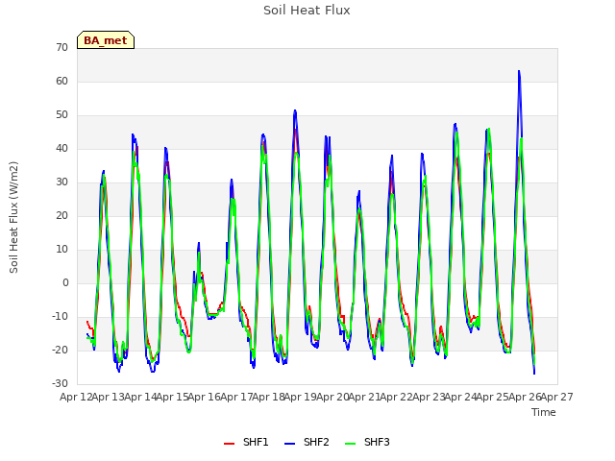The width and height of the screenshot is (615, 461).
Task: Click the Apr 18 blue peak above 50
Action: [295, 111]
